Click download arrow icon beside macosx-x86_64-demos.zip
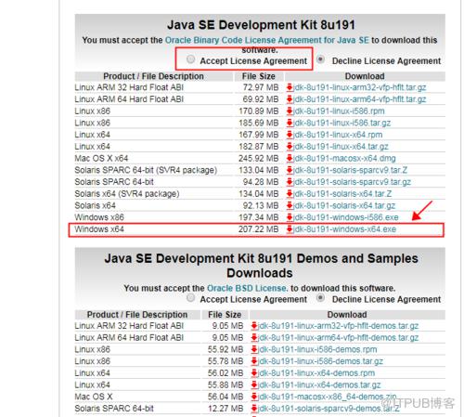 coord(254,397)
